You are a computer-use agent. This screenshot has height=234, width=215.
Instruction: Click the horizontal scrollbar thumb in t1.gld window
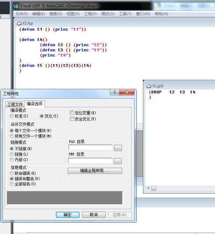[x=154, y=188]
